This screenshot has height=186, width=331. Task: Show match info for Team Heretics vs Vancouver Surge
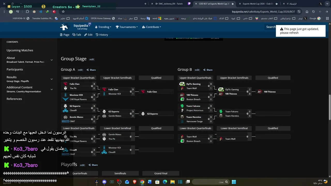[209, 119]
